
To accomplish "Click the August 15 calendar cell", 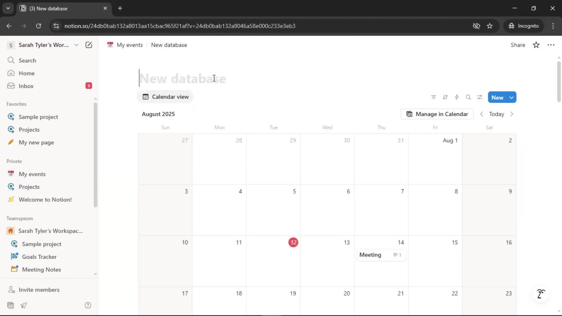I will pos(435,261).
